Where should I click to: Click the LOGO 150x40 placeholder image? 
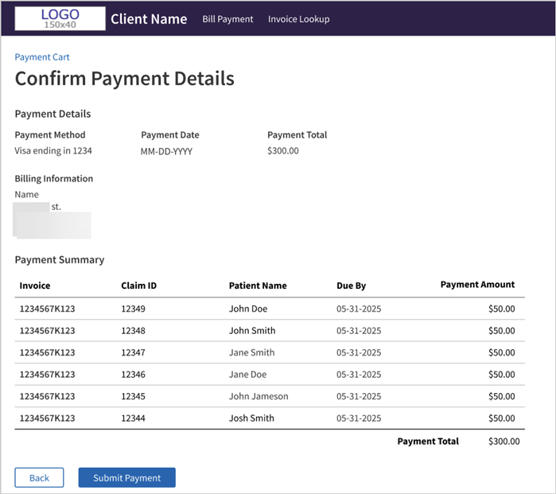point(60,18)
